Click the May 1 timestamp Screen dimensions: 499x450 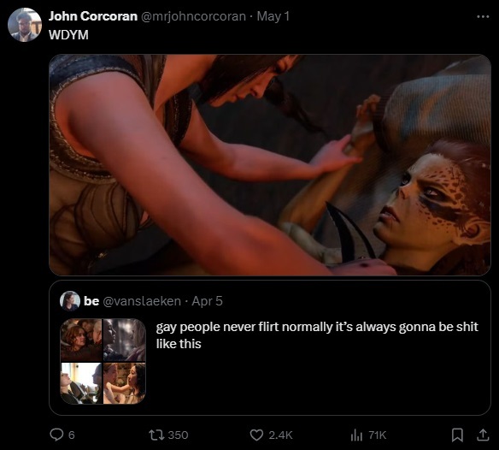click(273, 16)
